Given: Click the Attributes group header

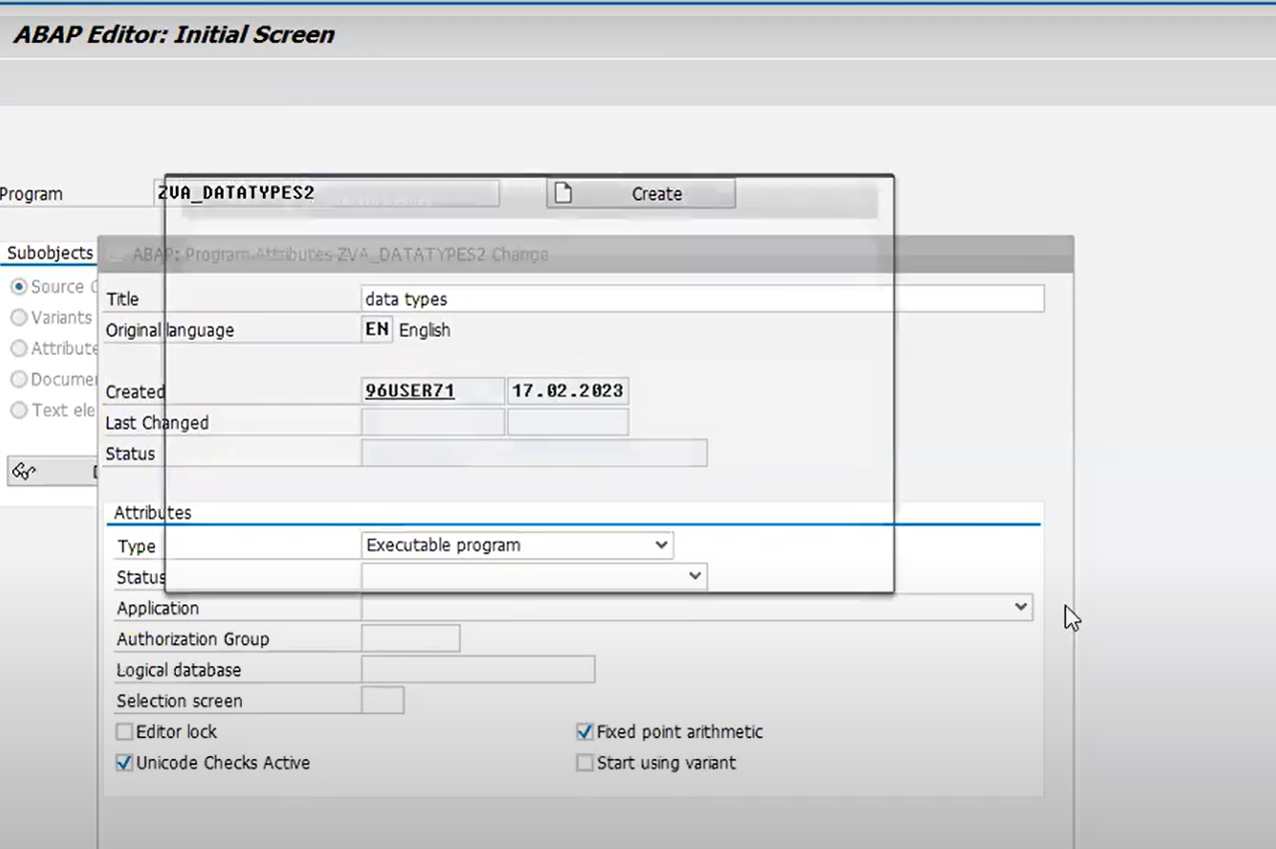Looking at the screenshot, I should point(153,512).
